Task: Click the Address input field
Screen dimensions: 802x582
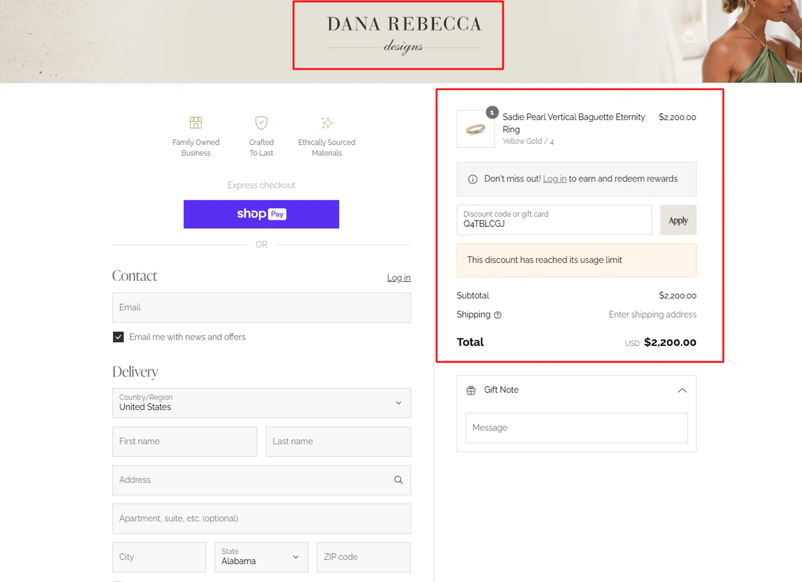Action: point(261,480)
